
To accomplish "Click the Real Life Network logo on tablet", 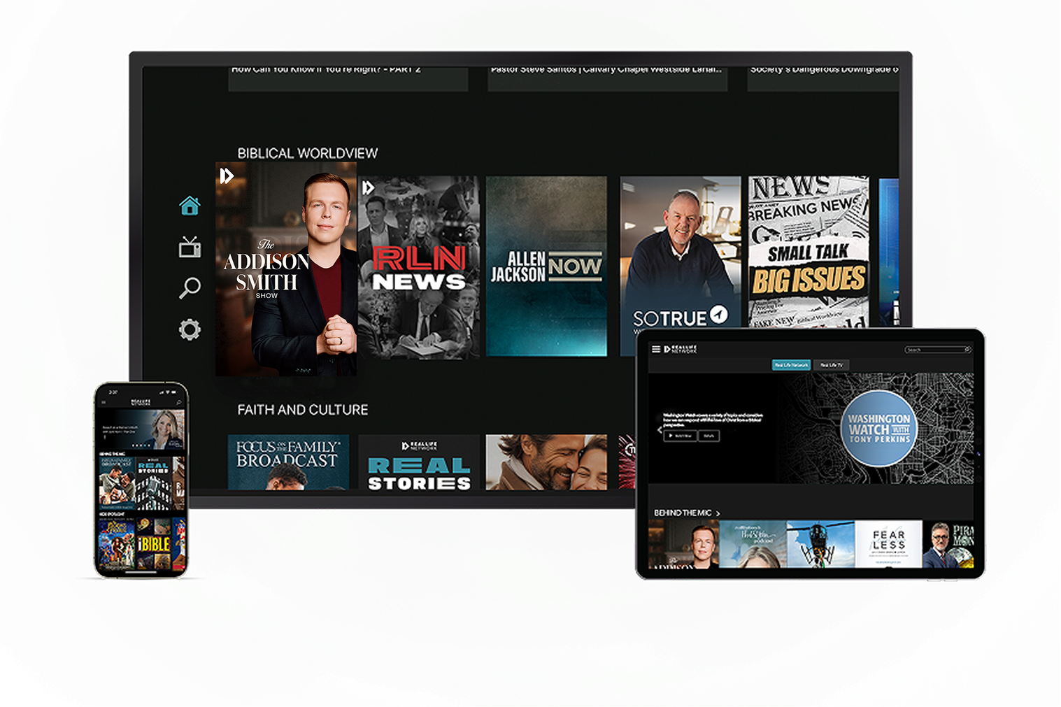I will (681, 349).
